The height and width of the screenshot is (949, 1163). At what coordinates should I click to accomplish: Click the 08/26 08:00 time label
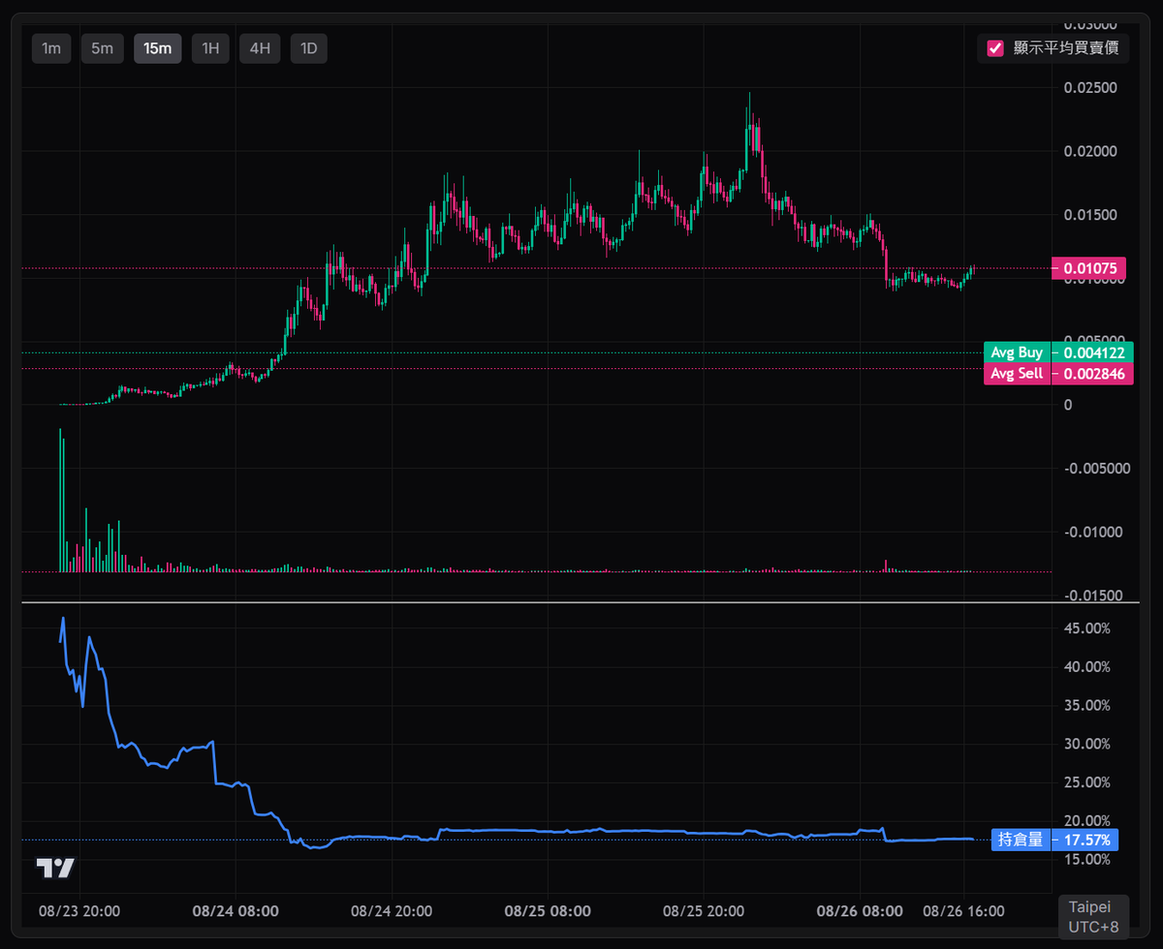click(860, 911)
